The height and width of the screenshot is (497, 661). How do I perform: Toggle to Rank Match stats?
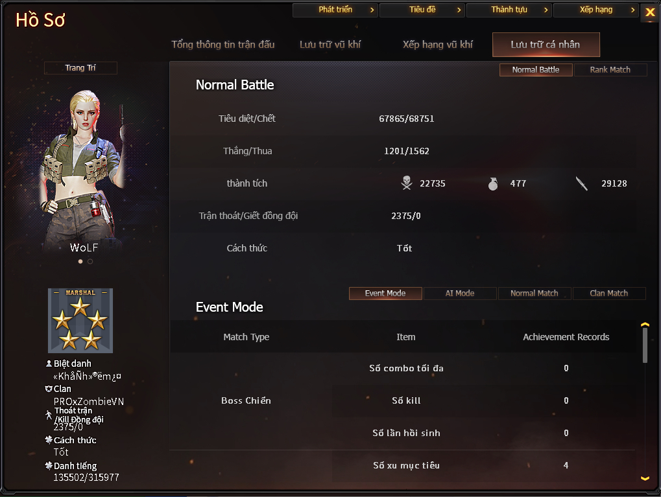[x=610, y=70]
